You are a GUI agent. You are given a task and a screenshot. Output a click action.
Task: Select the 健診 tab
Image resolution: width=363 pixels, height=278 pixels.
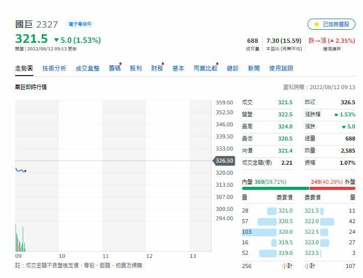[x=232, y=68]
